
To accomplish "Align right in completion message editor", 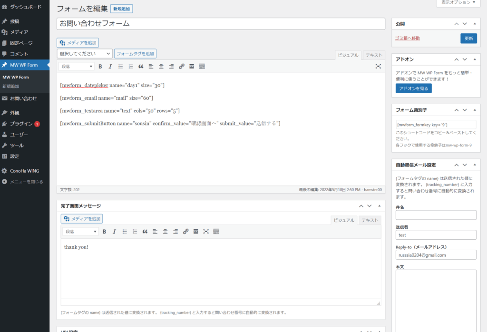I will tap(175, 232).
